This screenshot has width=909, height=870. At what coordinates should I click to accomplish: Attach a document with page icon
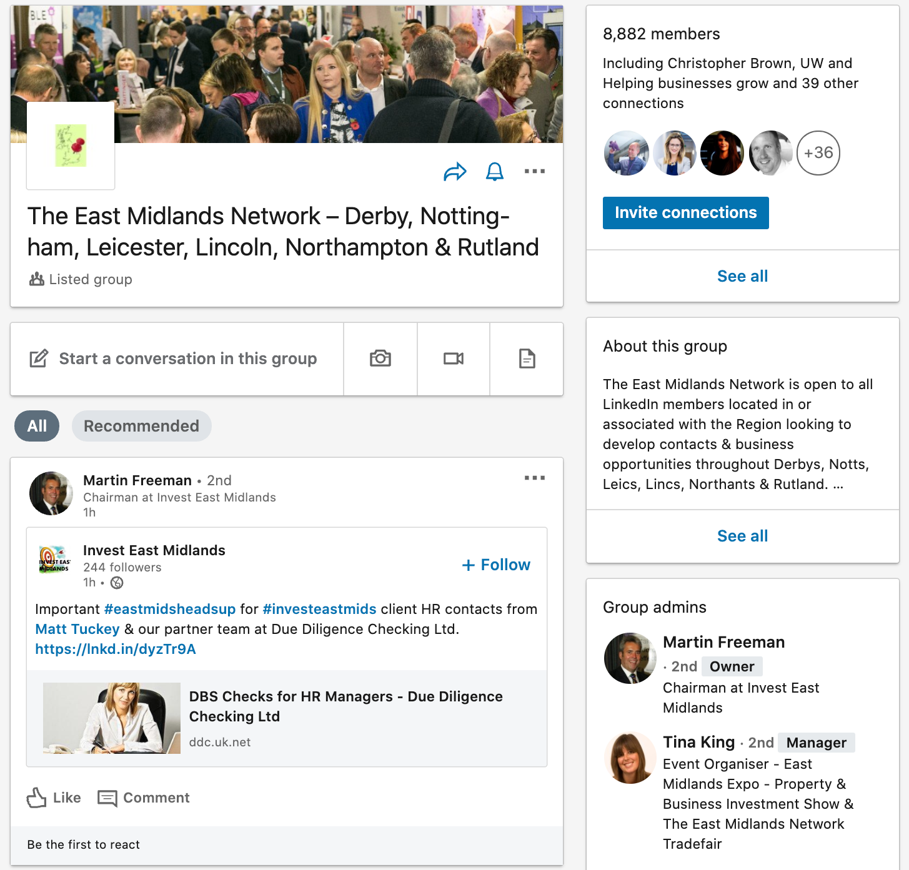click(x=527, y=358)
